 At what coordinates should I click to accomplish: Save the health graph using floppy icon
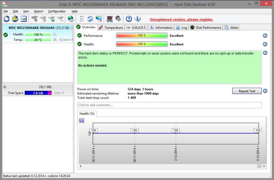coord(82,121)
